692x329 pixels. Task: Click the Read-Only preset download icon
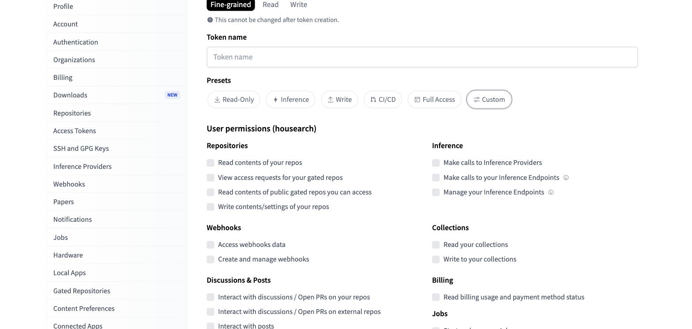[217, 100]
